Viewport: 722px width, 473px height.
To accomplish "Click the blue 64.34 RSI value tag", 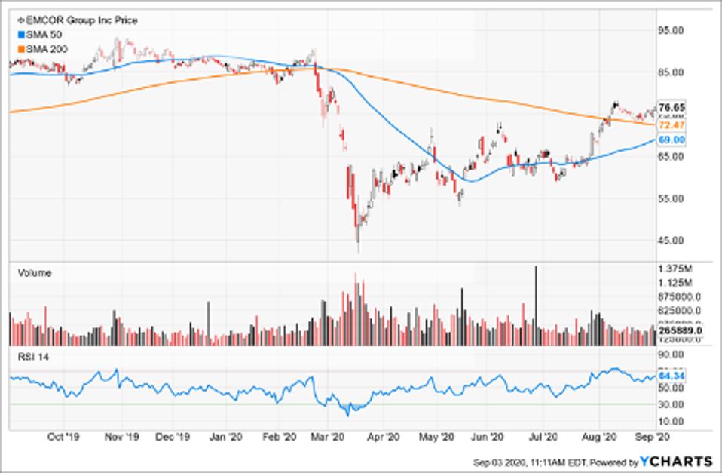I will click(x=671, y=374).
